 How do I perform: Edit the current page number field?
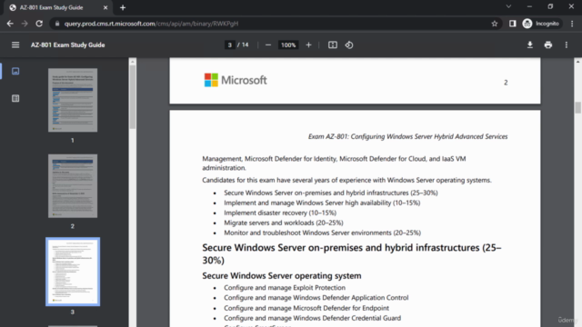(230, 45)
